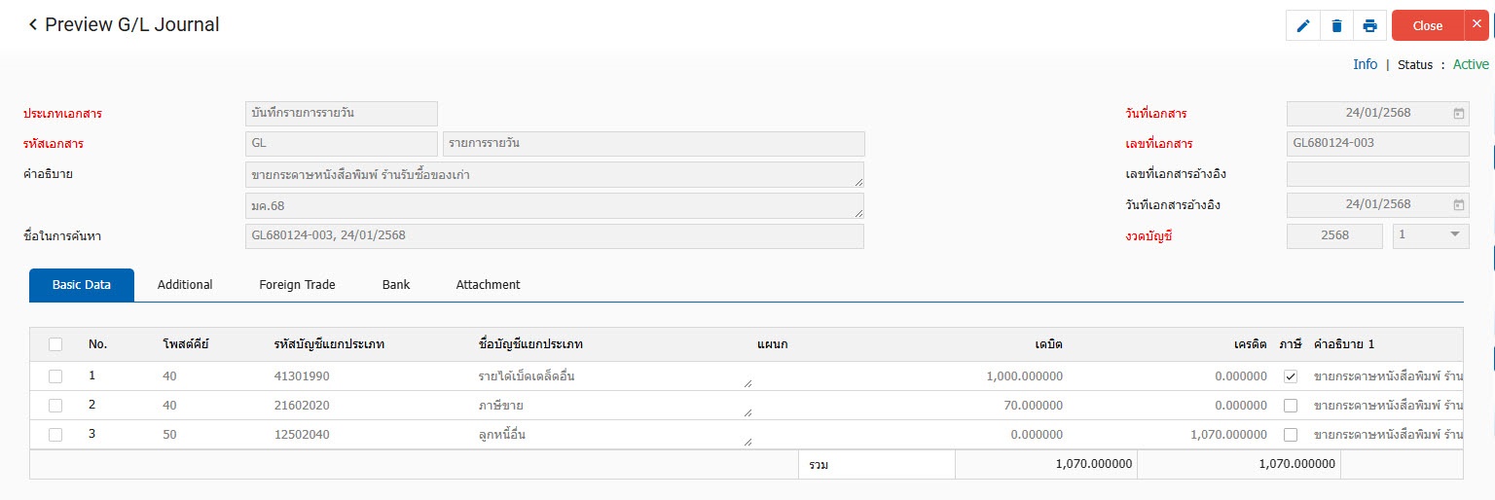1495x500 pixels.
Task: Click the pencil edit icon
Action: pos(1303,26)
